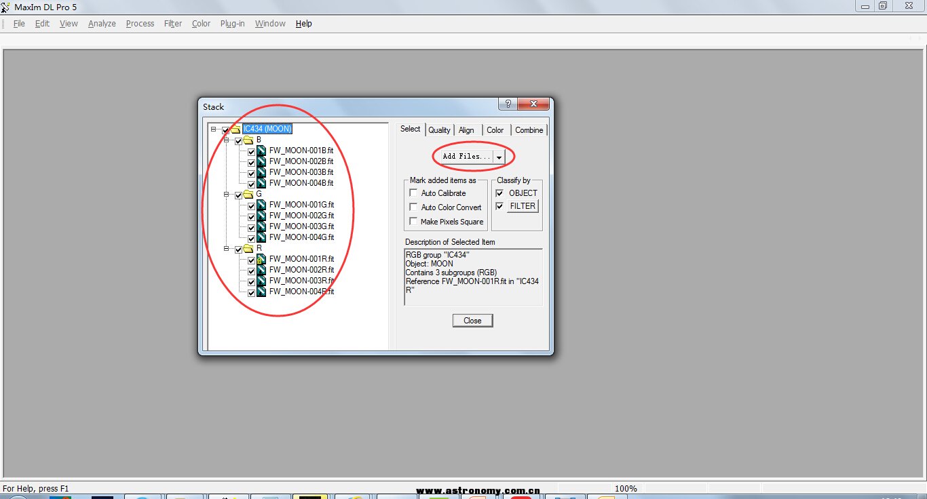The image size is (927, 499).
Task: Uncheck the B subgroup checkbox
Action: [x=238, y=141]
